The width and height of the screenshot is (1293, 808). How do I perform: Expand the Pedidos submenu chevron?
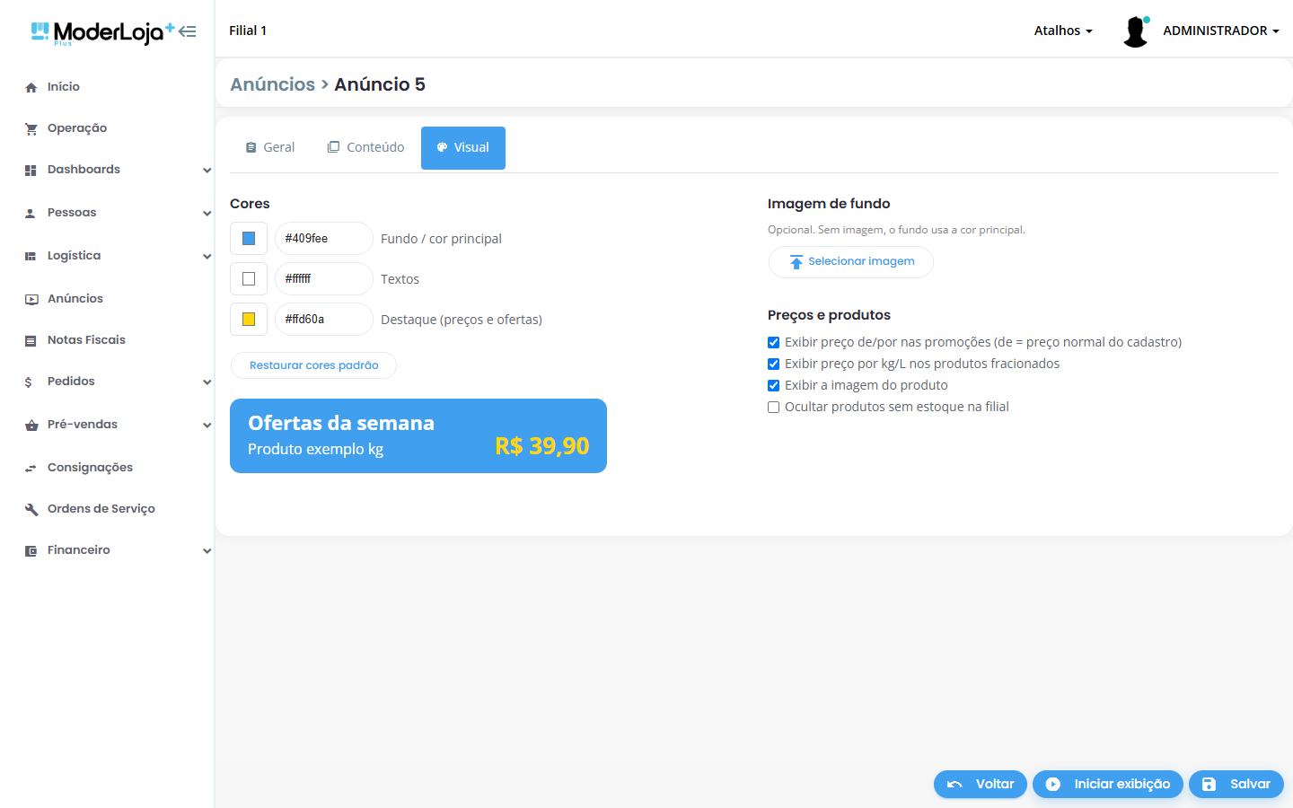click(x=207, y=382)
